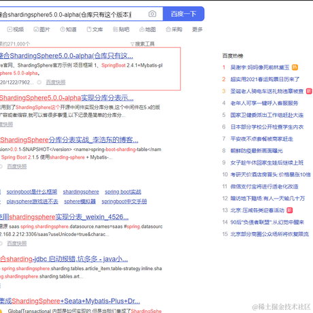Open result 集成ShardingSphere+Seata+Mybatis-Plus+Dr...
Viewport: 313px width, 313px height.
tap(70, 301)
